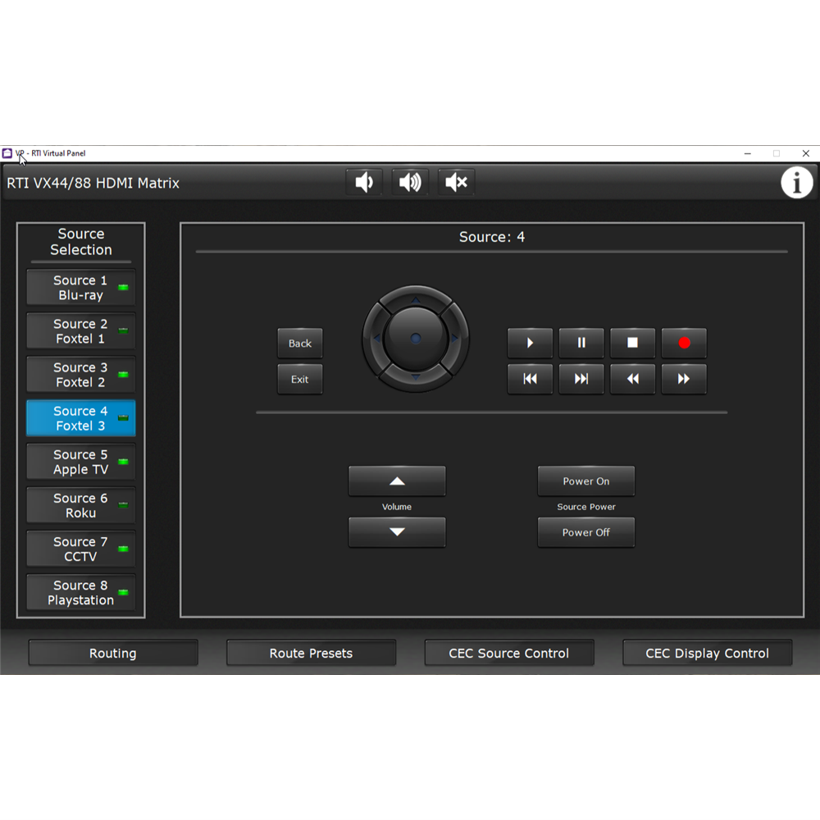Image resolution: width=820 pixels, height=820 pixels.
Task: Click the Back button
Action: 300,344
